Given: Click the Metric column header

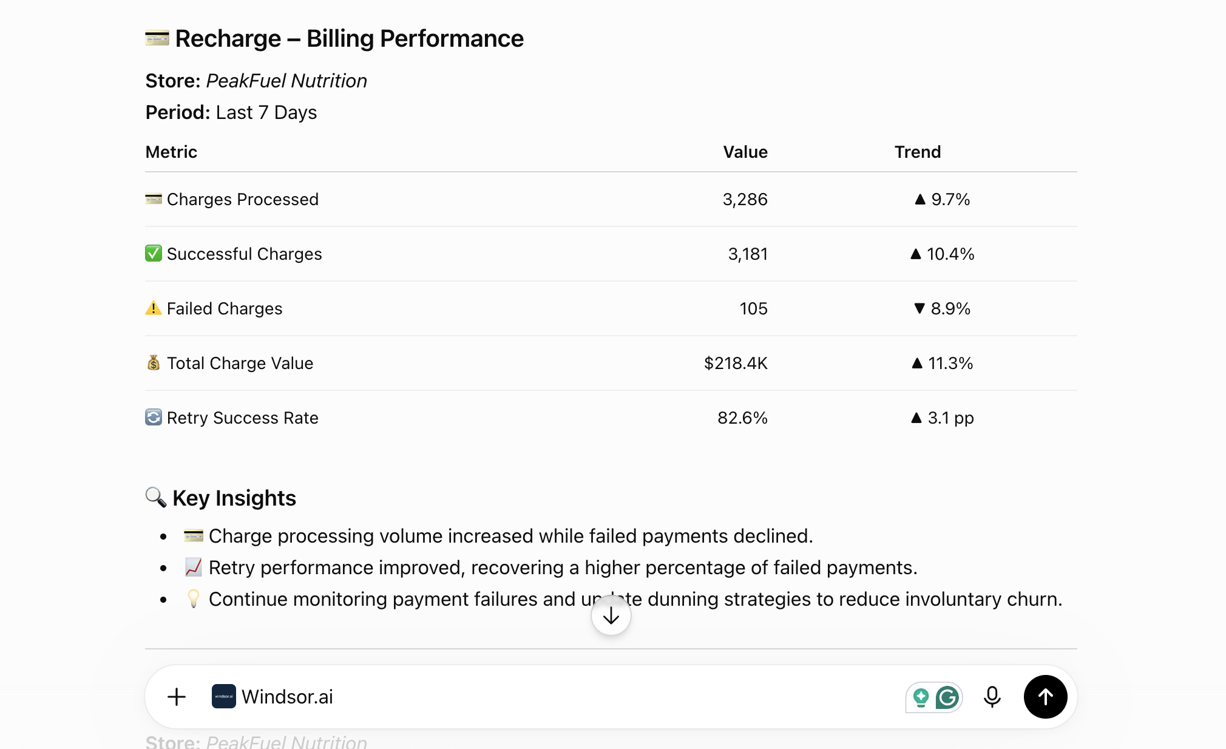Looking at the screenshot, I should [x=171, y=152].
